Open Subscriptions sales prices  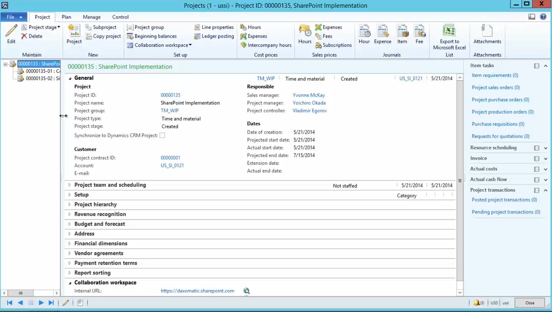pos(333,45)
